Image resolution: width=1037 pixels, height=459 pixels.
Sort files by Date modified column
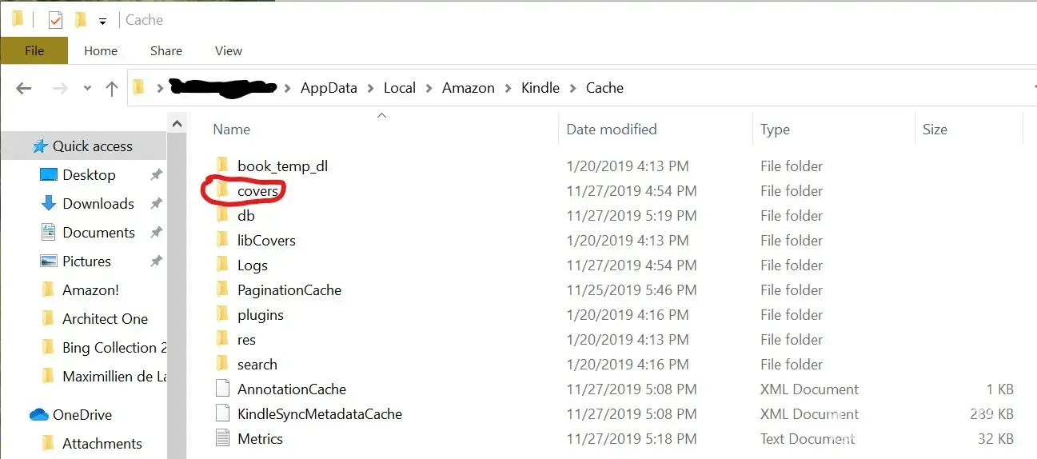point(611,130)
